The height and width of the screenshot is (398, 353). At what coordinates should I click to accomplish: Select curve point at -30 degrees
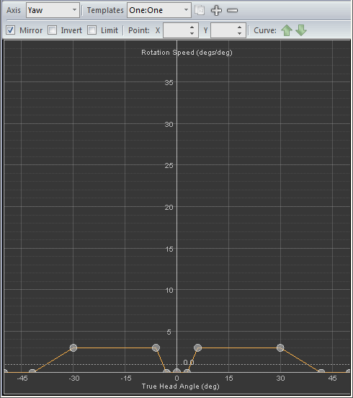pos(73,348)
